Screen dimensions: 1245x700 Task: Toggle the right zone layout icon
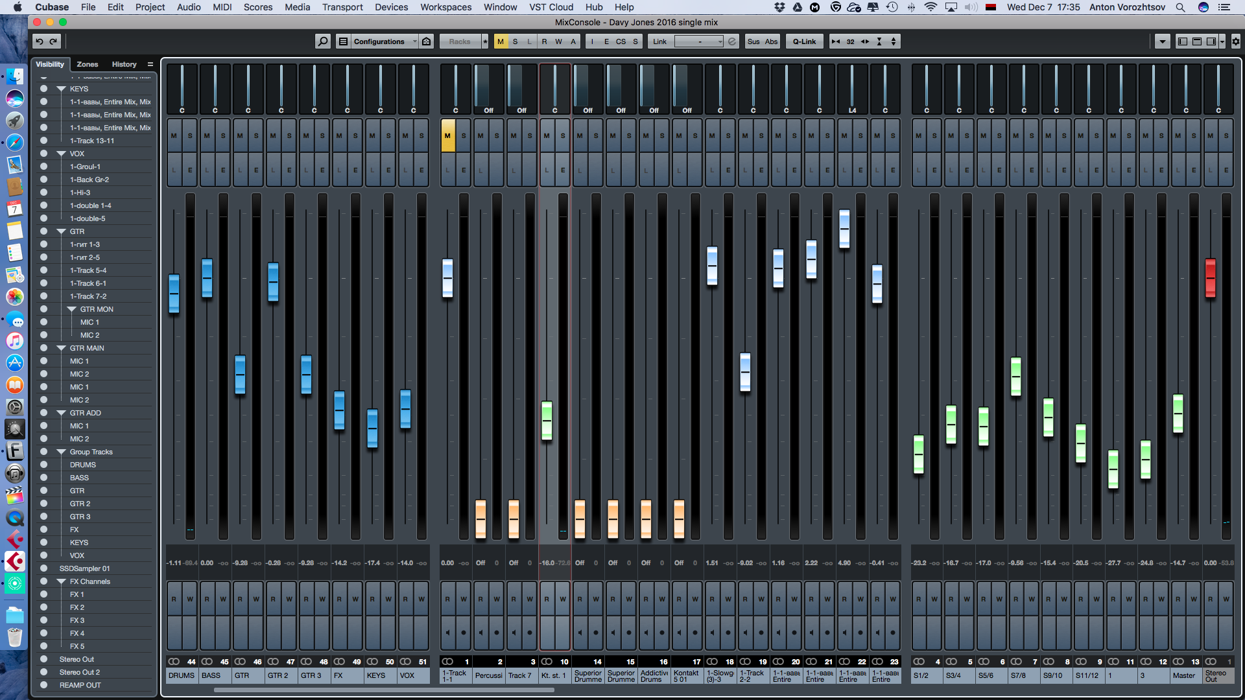(x=1211, y=41)
